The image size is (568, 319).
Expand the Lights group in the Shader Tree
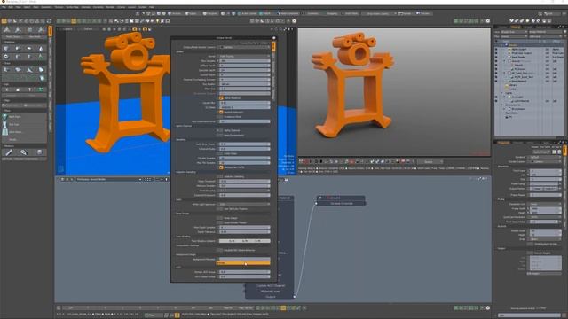502,93
